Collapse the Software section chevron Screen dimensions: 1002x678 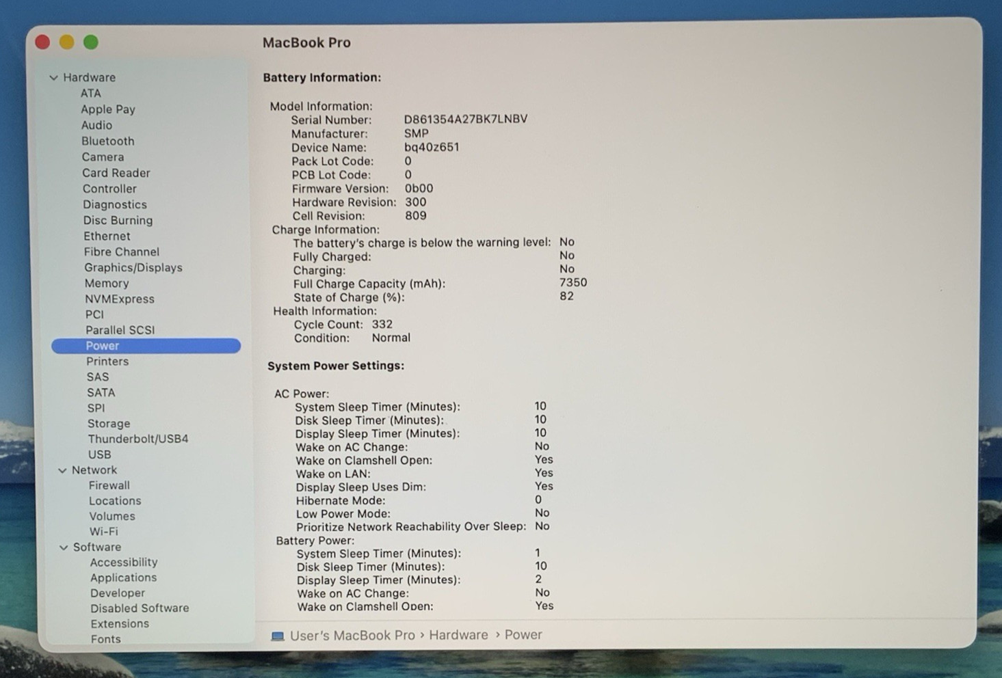[64, 547]
